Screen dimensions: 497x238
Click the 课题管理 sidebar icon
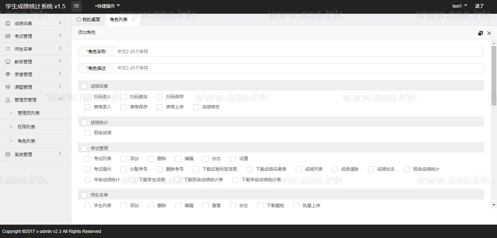pyautogui.click(x=8, y=87)
